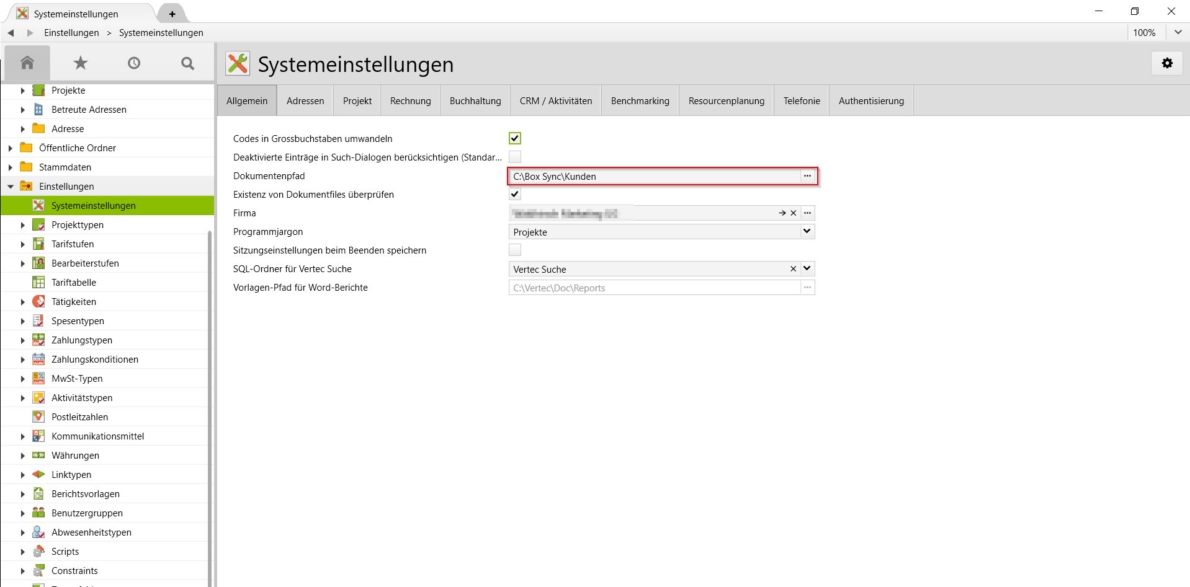
Task: Select the Tariftabelle icon
Action: [x=38, y=282]
